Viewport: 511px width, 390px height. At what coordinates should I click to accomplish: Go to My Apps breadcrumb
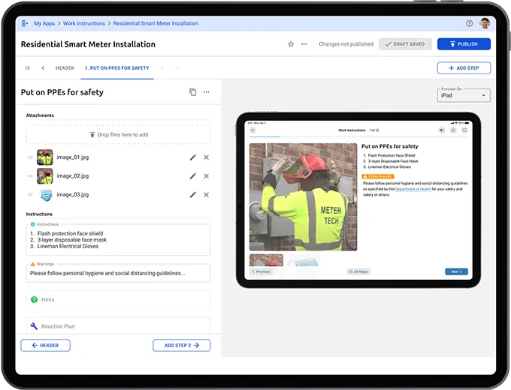[44, 23]
